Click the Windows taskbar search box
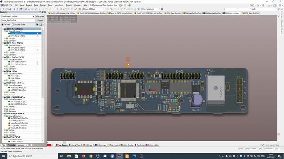The width and height of the screenshot is (284, 159). [32, 156]
